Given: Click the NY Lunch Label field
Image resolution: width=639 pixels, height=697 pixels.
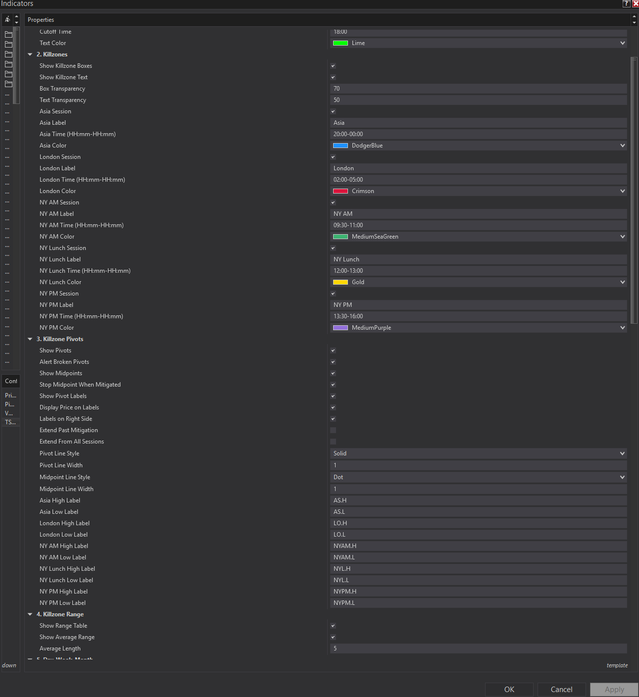Looking at the screenshot, I should point(478,259).
